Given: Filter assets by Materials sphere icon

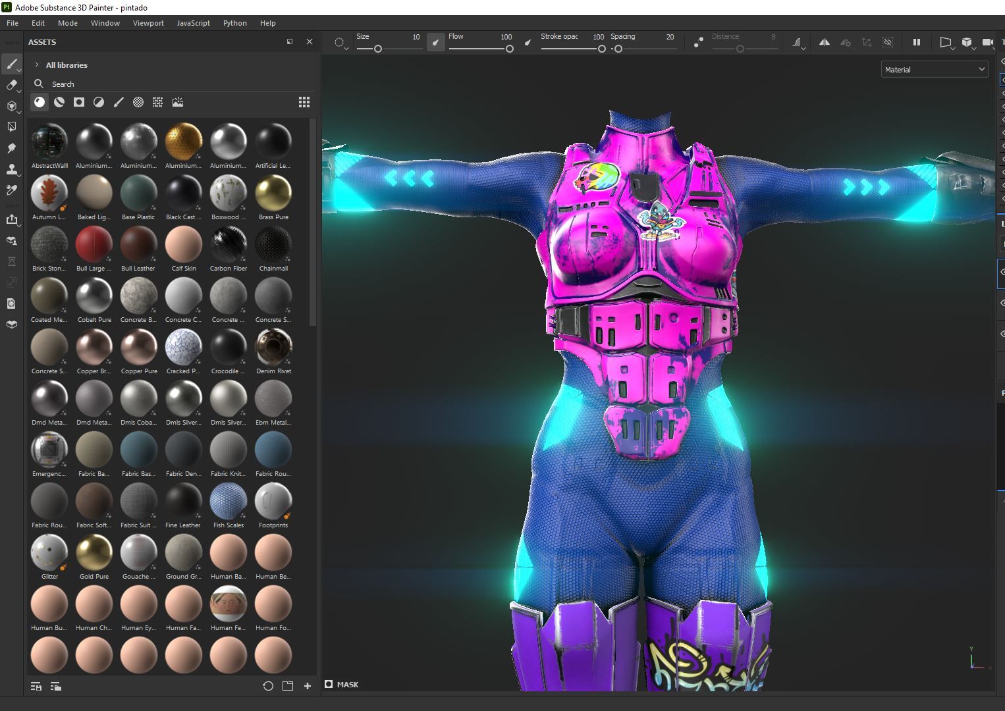Looking at the screenshot, I should [x=40, y=102].
